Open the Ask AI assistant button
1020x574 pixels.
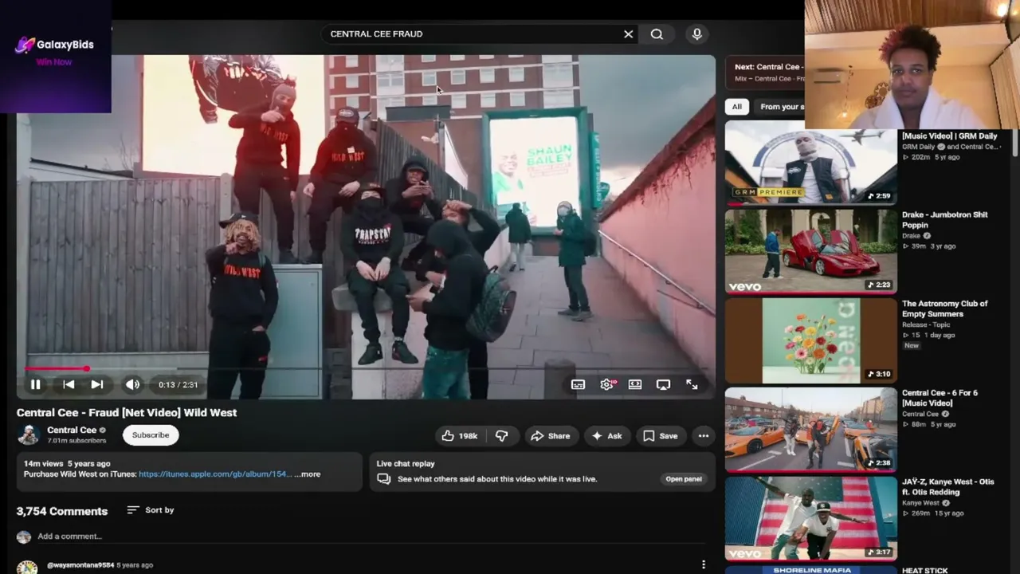[x=606, y=436]
